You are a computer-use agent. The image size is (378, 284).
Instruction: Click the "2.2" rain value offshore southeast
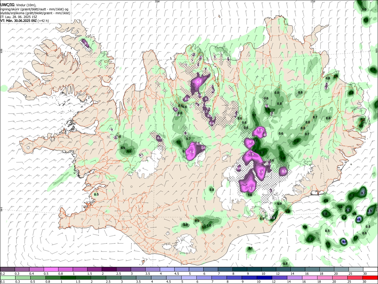[310, 239]
